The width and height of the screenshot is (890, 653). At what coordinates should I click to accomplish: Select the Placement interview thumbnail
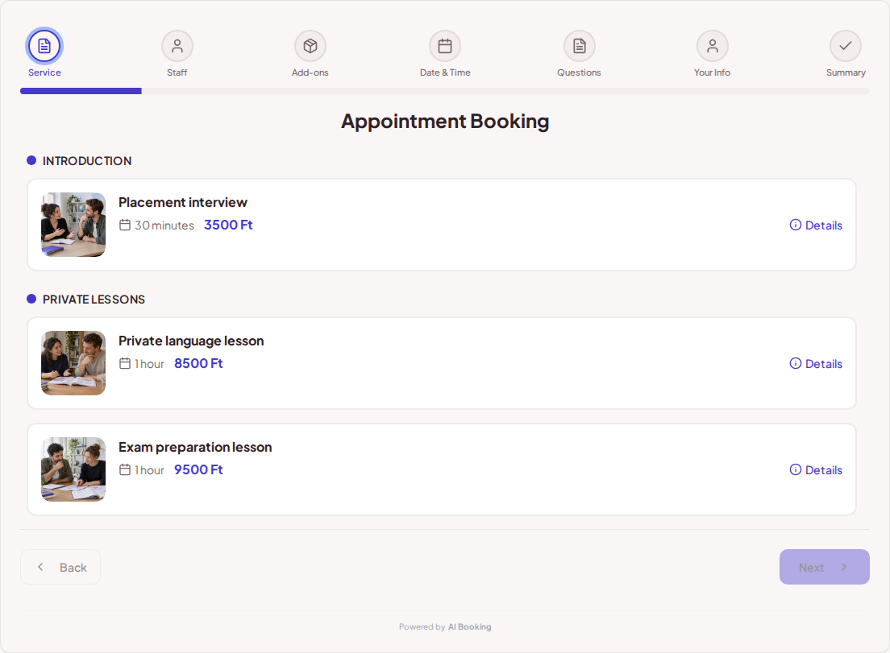(x=73, y=225)
